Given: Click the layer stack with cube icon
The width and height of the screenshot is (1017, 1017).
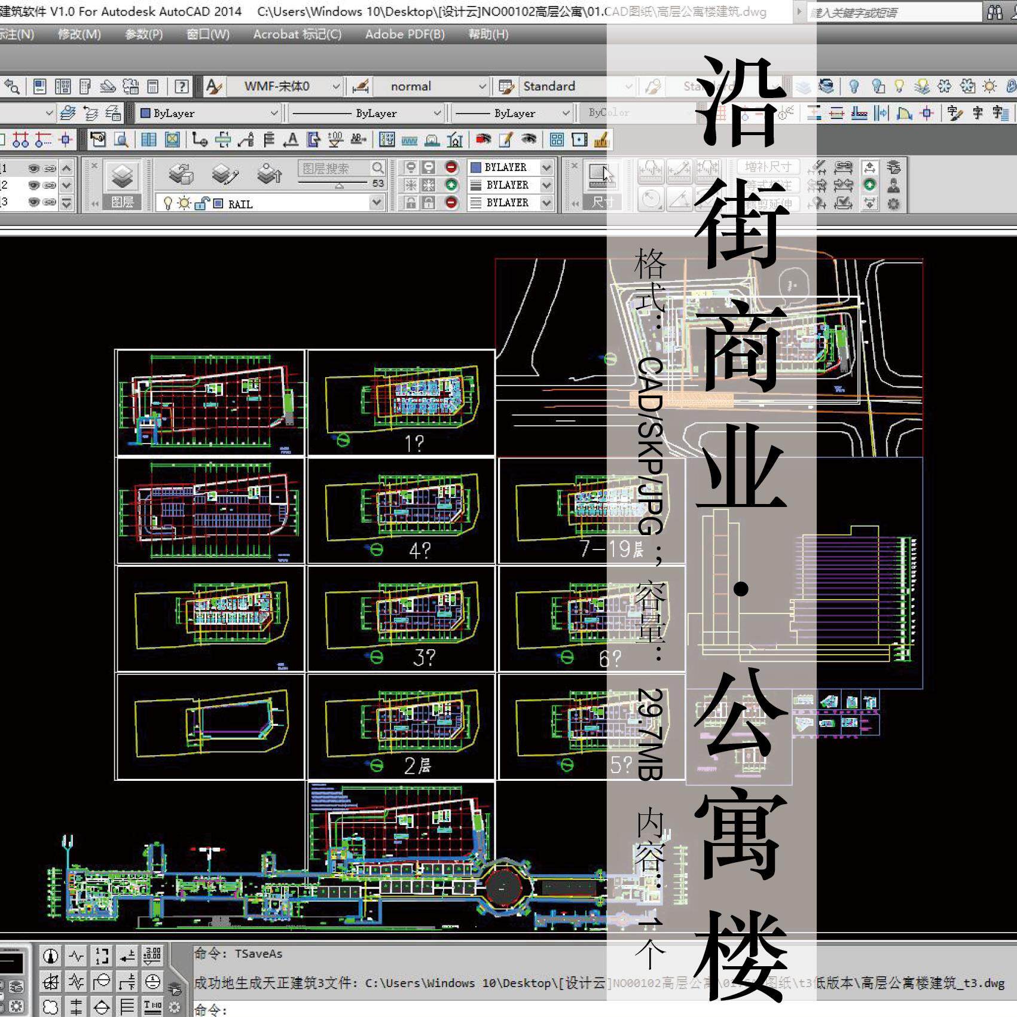Looking at the screenshot, I should click(x=181, y=174).
